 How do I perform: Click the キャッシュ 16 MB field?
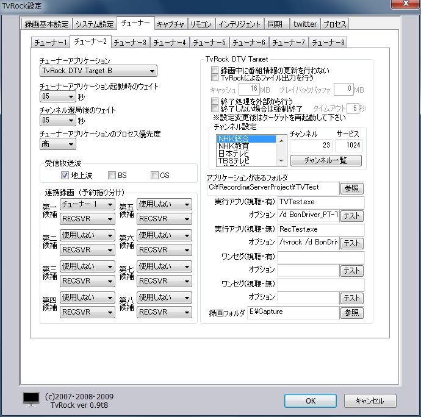[x=249, y=90]
